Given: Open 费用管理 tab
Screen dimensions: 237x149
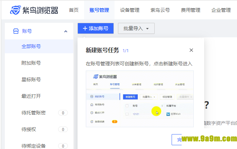Looking at the screenshot, I should click(191, 10).
